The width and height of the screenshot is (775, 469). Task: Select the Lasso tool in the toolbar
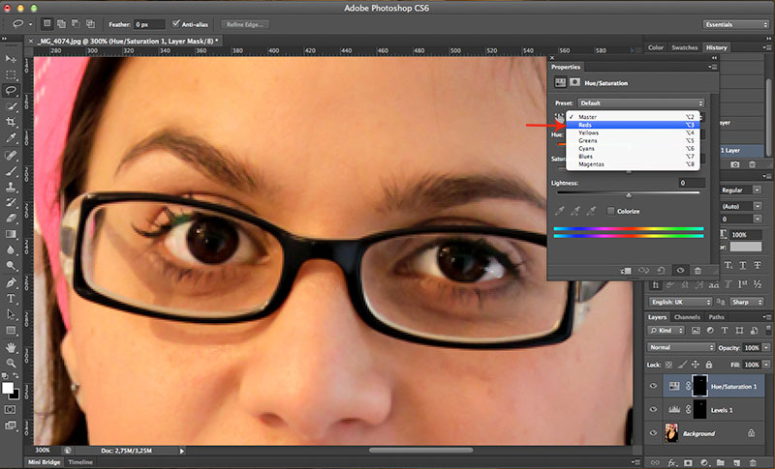[11, 90]
